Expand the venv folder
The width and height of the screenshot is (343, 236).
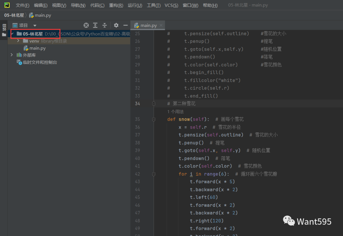click(x=18, y=41)
